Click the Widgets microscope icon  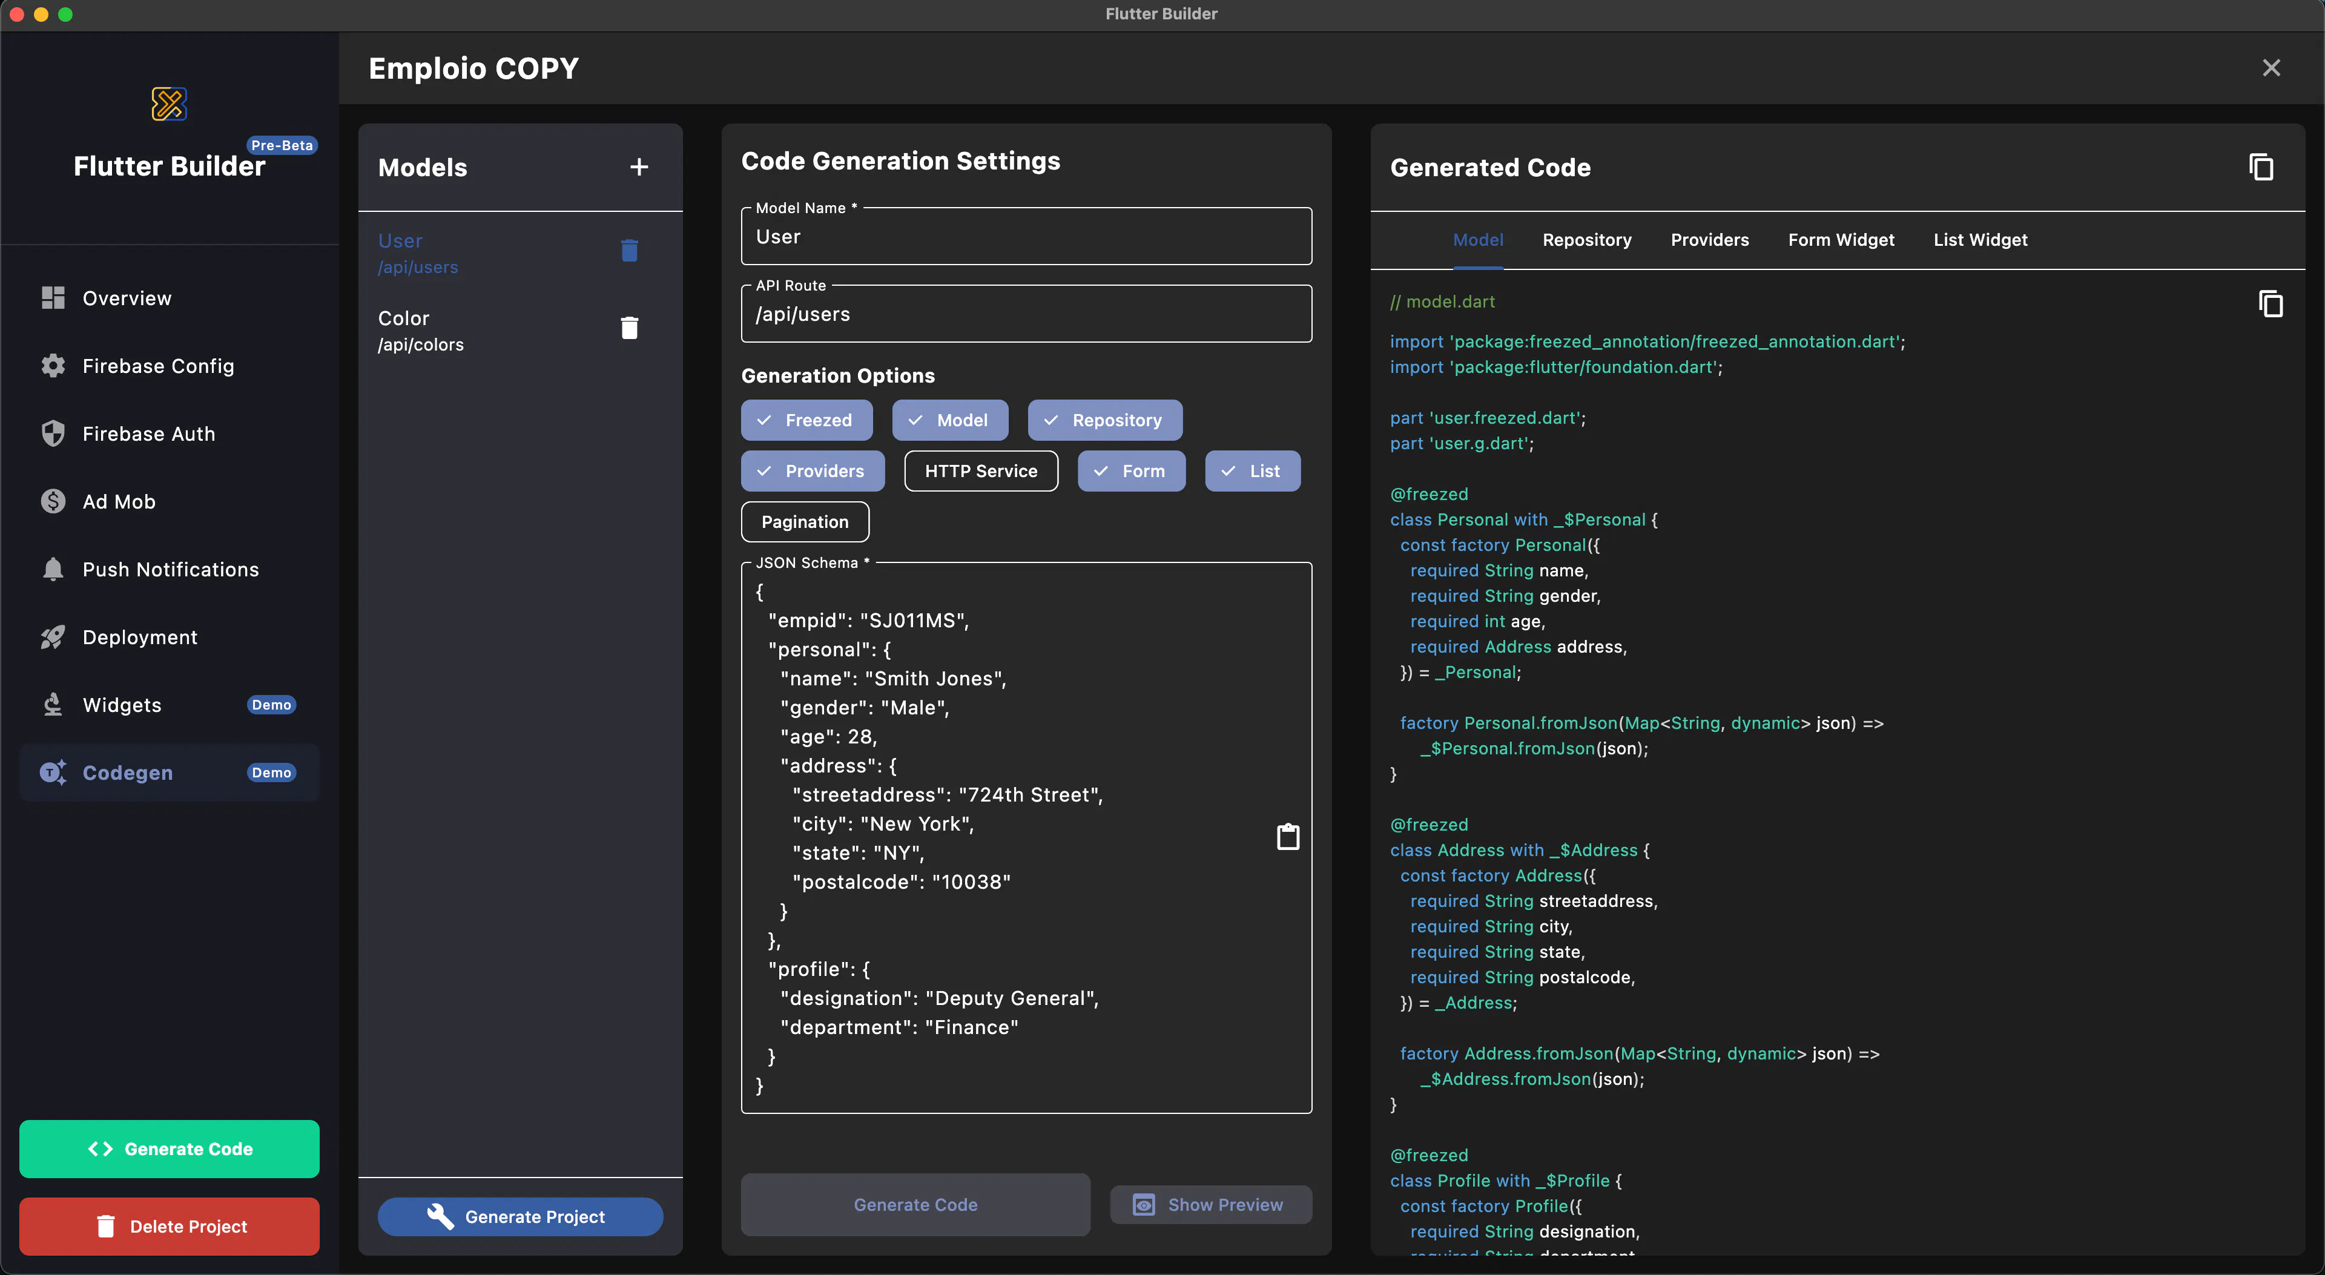click(x=53, y=705)
